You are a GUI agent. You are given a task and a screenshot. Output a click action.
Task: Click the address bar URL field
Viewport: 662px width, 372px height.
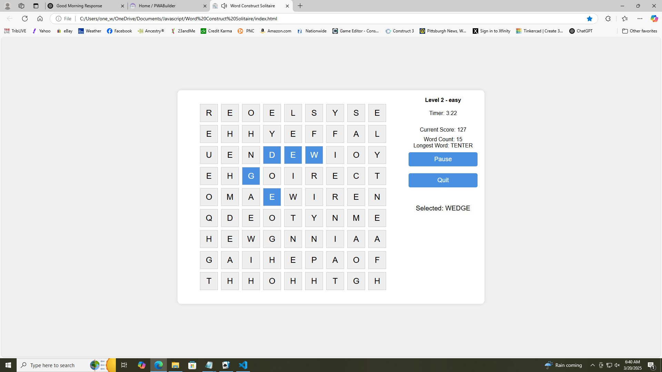tap(310, 19)
